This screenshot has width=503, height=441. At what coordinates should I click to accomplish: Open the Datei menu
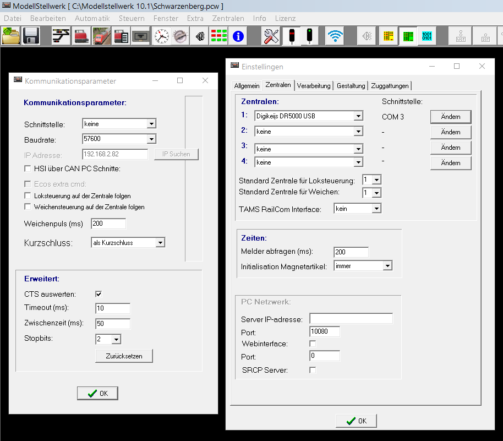pos(13,18)
